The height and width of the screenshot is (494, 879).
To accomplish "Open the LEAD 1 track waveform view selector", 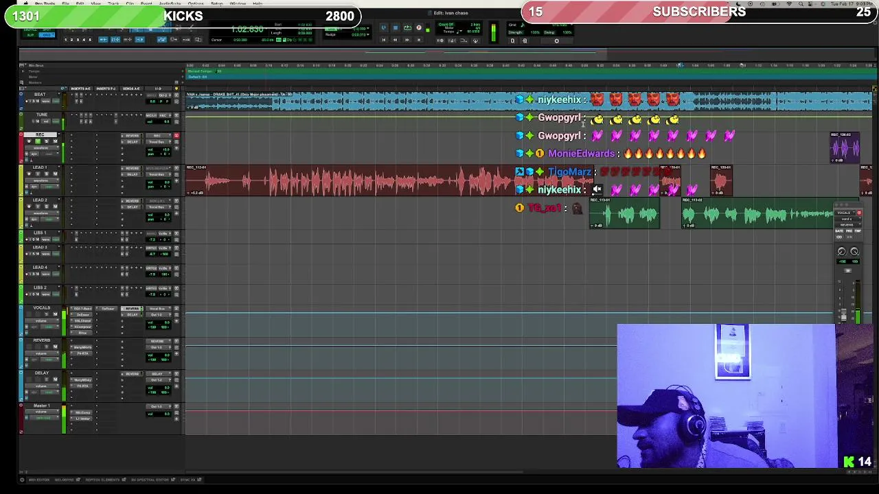I will [42, 180].
